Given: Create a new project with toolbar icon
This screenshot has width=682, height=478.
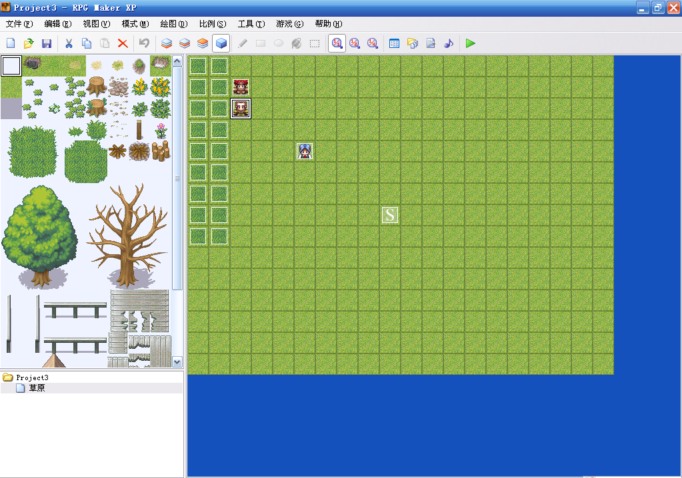Looking at the screenshot, I should (x=11, y=43).
